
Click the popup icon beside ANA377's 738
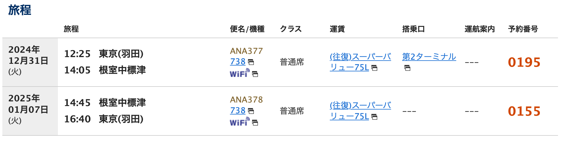tap(251, 62)
